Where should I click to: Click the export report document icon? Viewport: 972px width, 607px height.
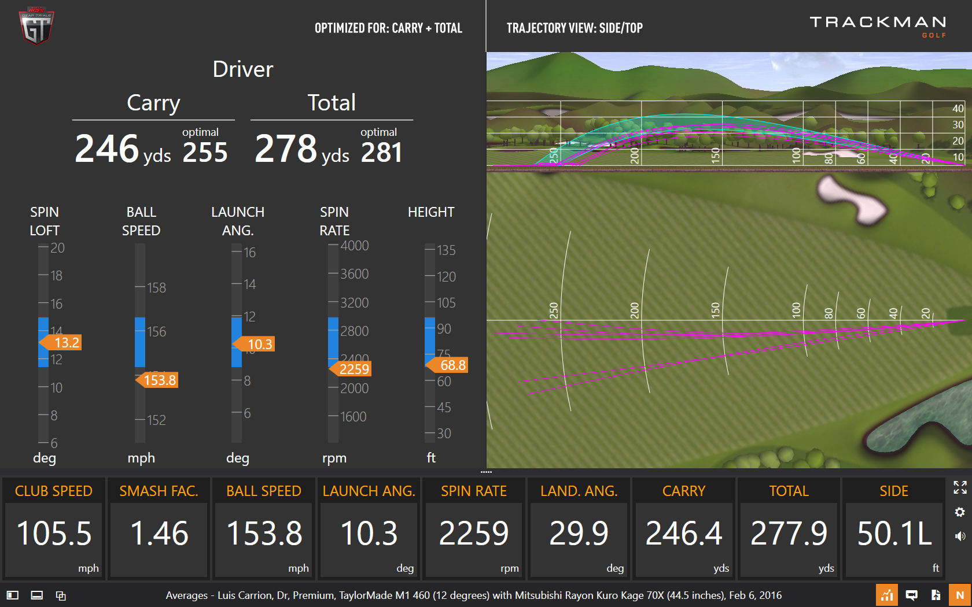pyautogui.click(x=936, y=595)
